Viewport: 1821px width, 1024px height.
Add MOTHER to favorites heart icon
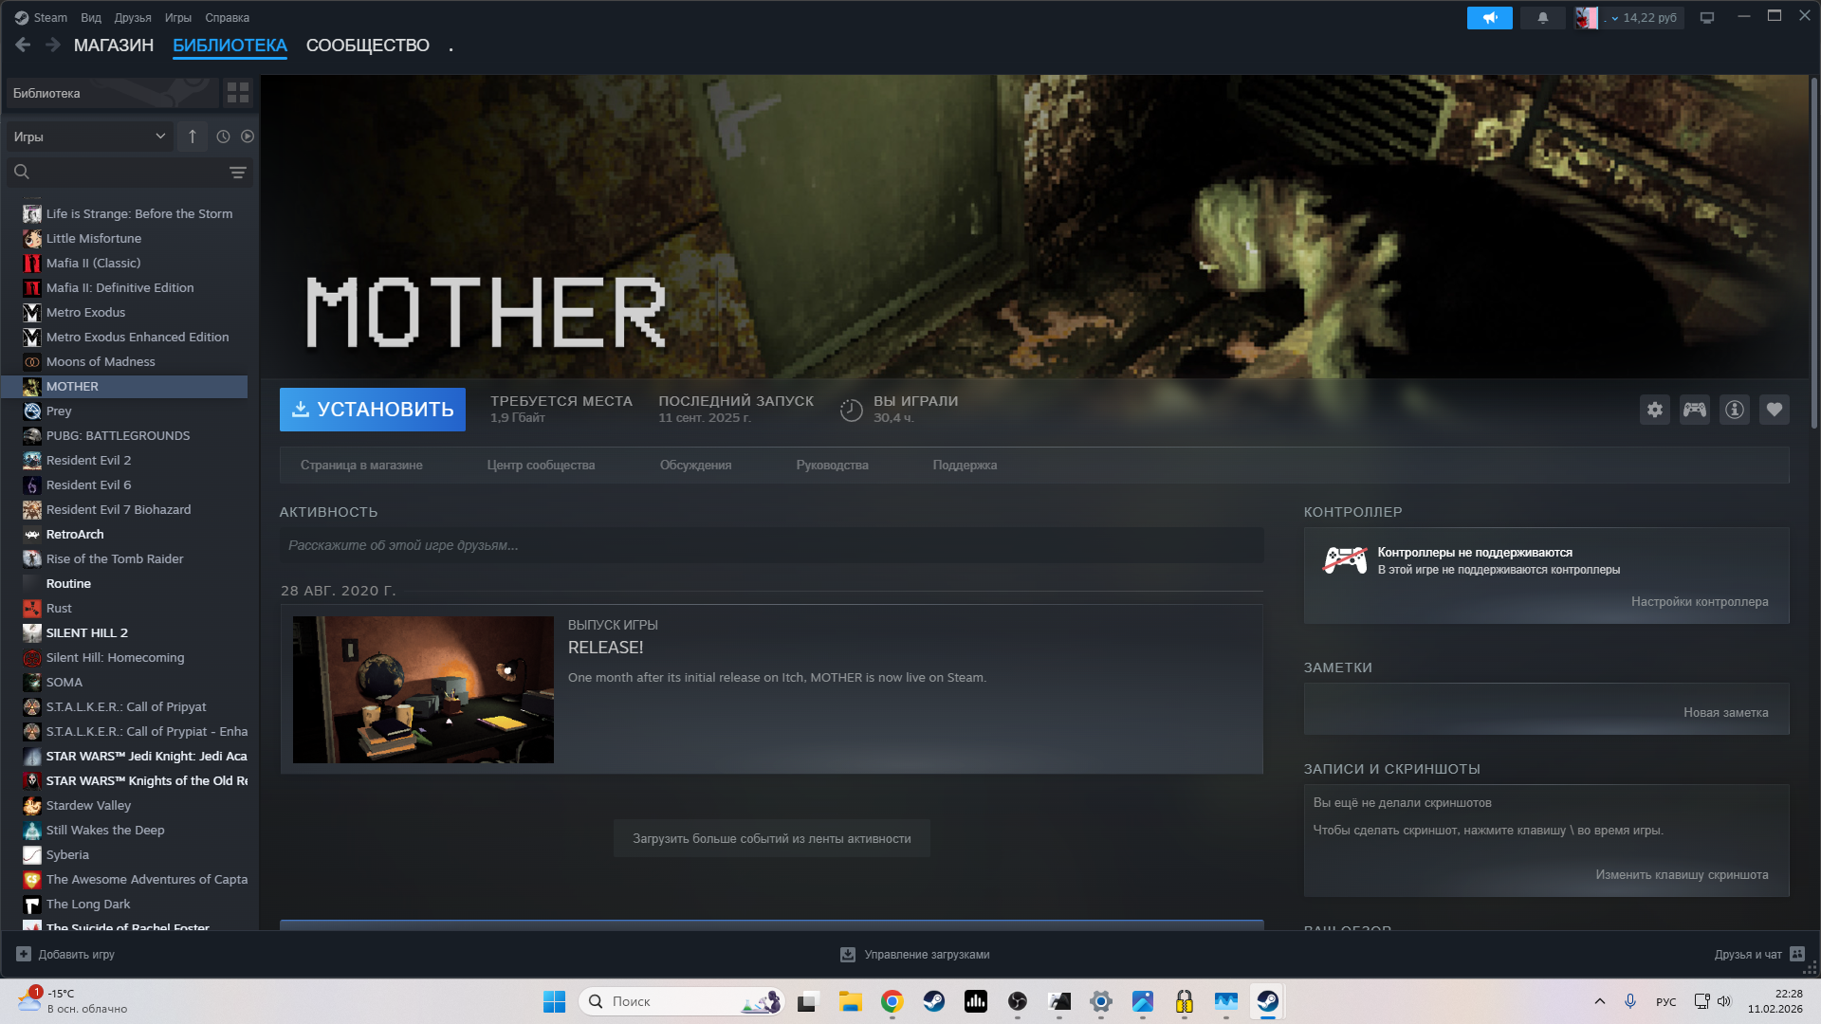click(x=1774, y=410)
